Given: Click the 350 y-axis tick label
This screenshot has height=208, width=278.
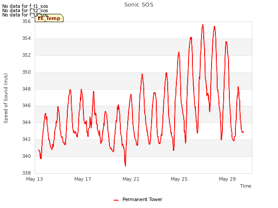Looking at the screenshot, I should (x=26, y=72).
